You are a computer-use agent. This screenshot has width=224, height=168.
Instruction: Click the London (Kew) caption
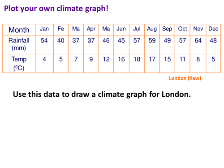(x=185, y=78)
